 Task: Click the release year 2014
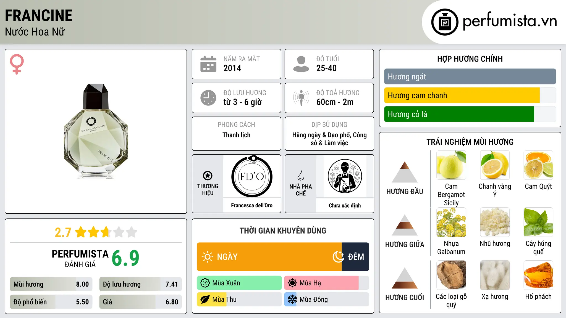point(232,68)
